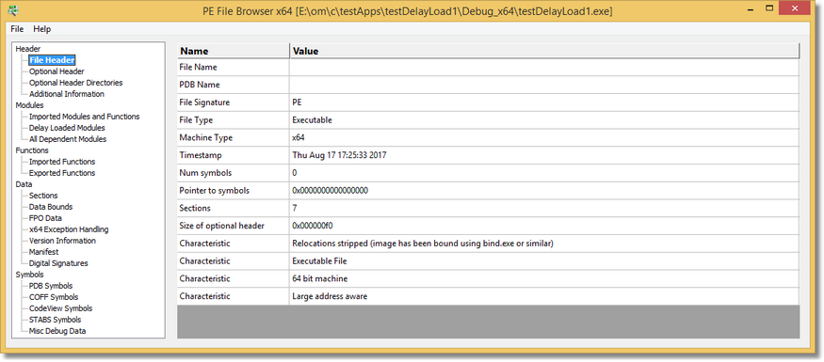
Task: Select the Timestamp row label
Action: 201,155
